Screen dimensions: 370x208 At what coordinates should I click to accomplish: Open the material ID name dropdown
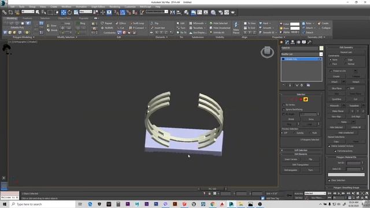click(x=346, y=174)
